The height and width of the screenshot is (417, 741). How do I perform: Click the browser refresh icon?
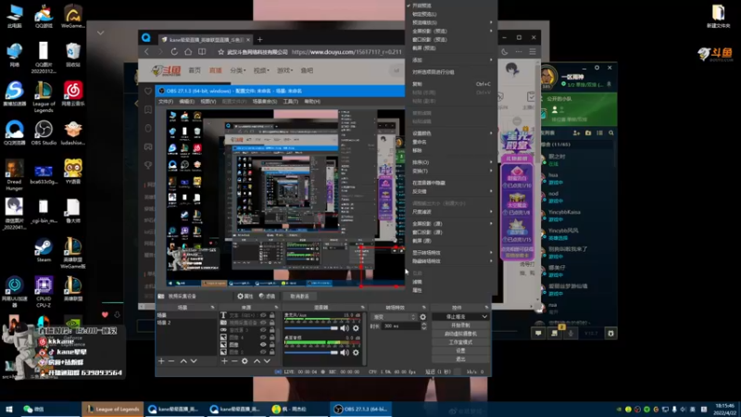point(174,52)
